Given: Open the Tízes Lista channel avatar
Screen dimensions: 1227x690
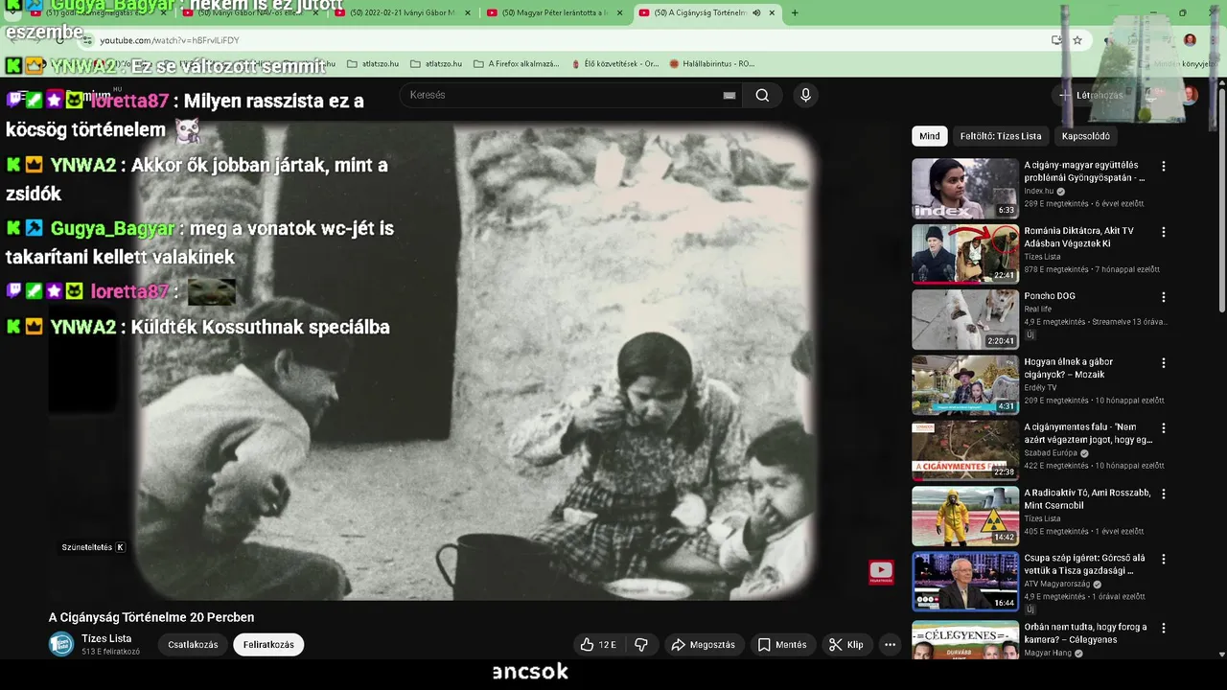Looking at the screenshot, I should 61,644.
